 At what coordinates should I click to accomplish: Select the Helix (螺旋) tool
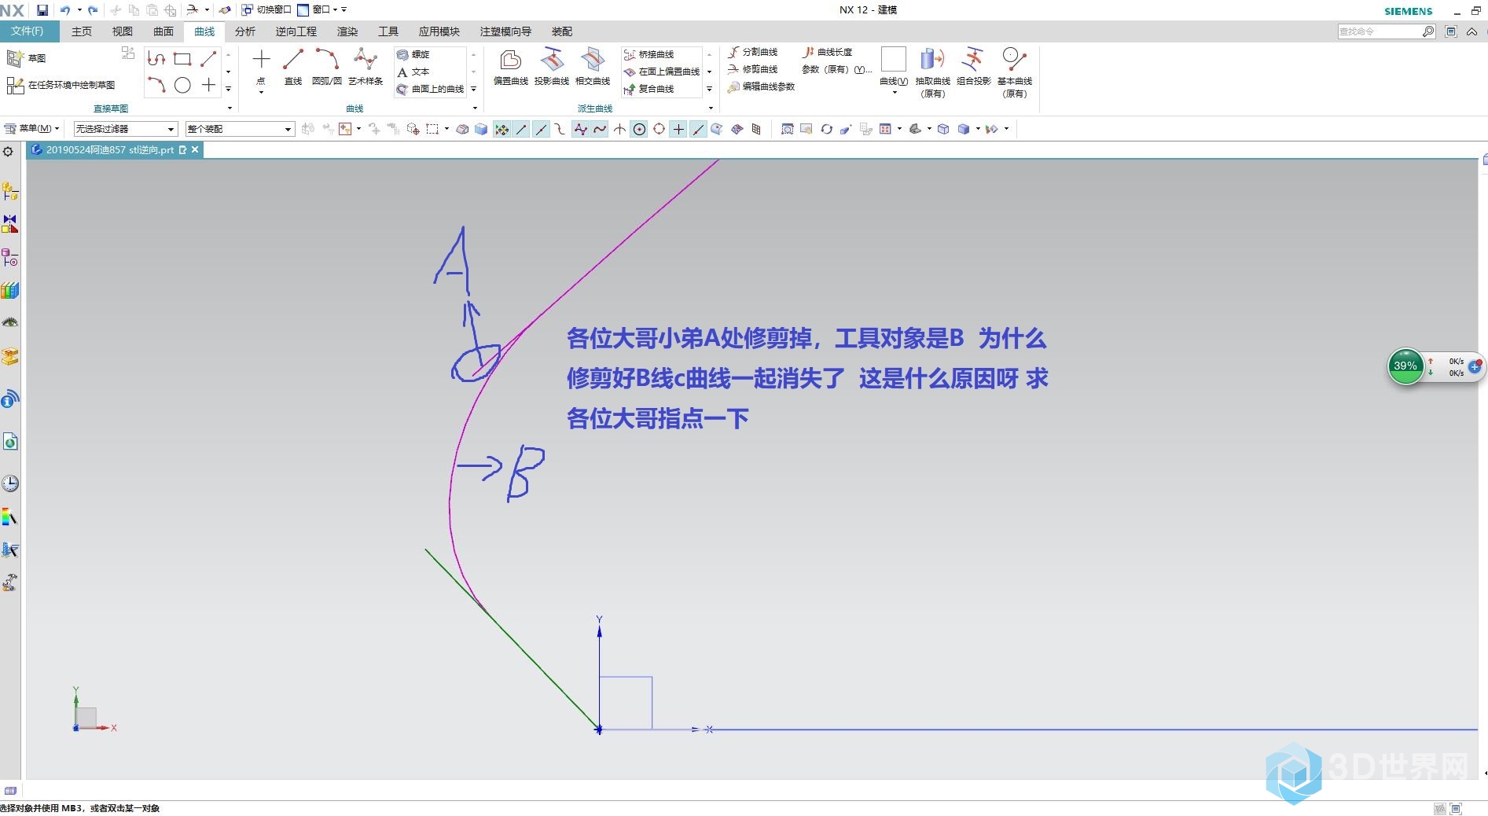(x=413, y=54)
